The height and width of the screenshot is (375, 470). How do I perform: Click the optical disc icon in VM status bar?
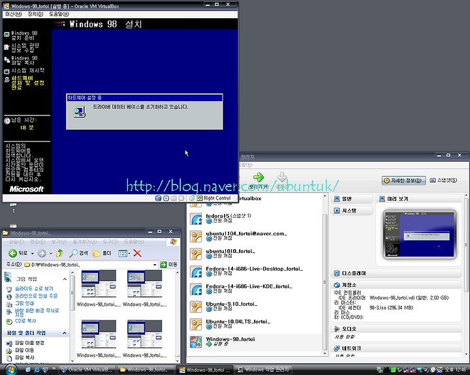(x=166, y=198)
